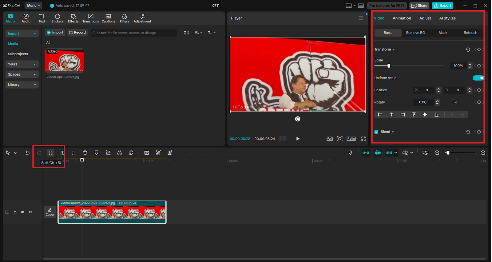This screenshot has width=492, height=262.
Task: Open the Text tool panel
Action: 42,18
